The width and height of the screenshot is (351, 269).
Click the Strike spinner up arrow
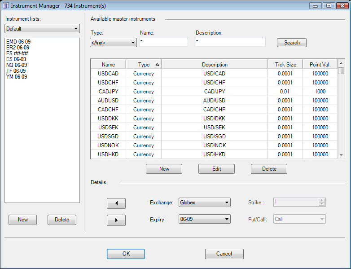pos(322,200)
